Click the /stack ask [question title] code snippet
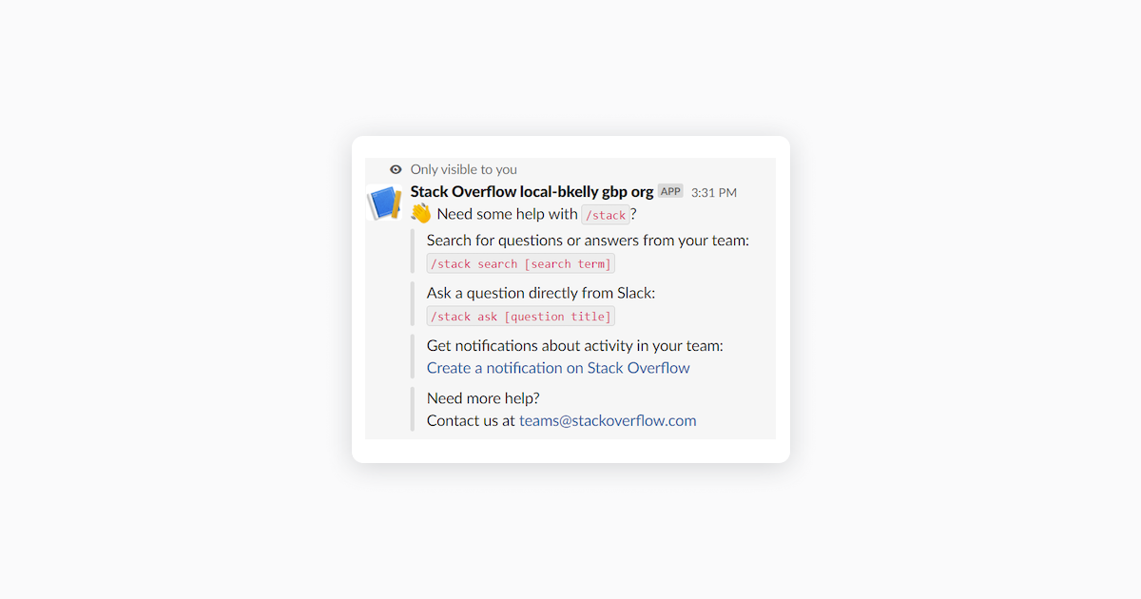1141x599 pixels. click(x=521, y=317)
